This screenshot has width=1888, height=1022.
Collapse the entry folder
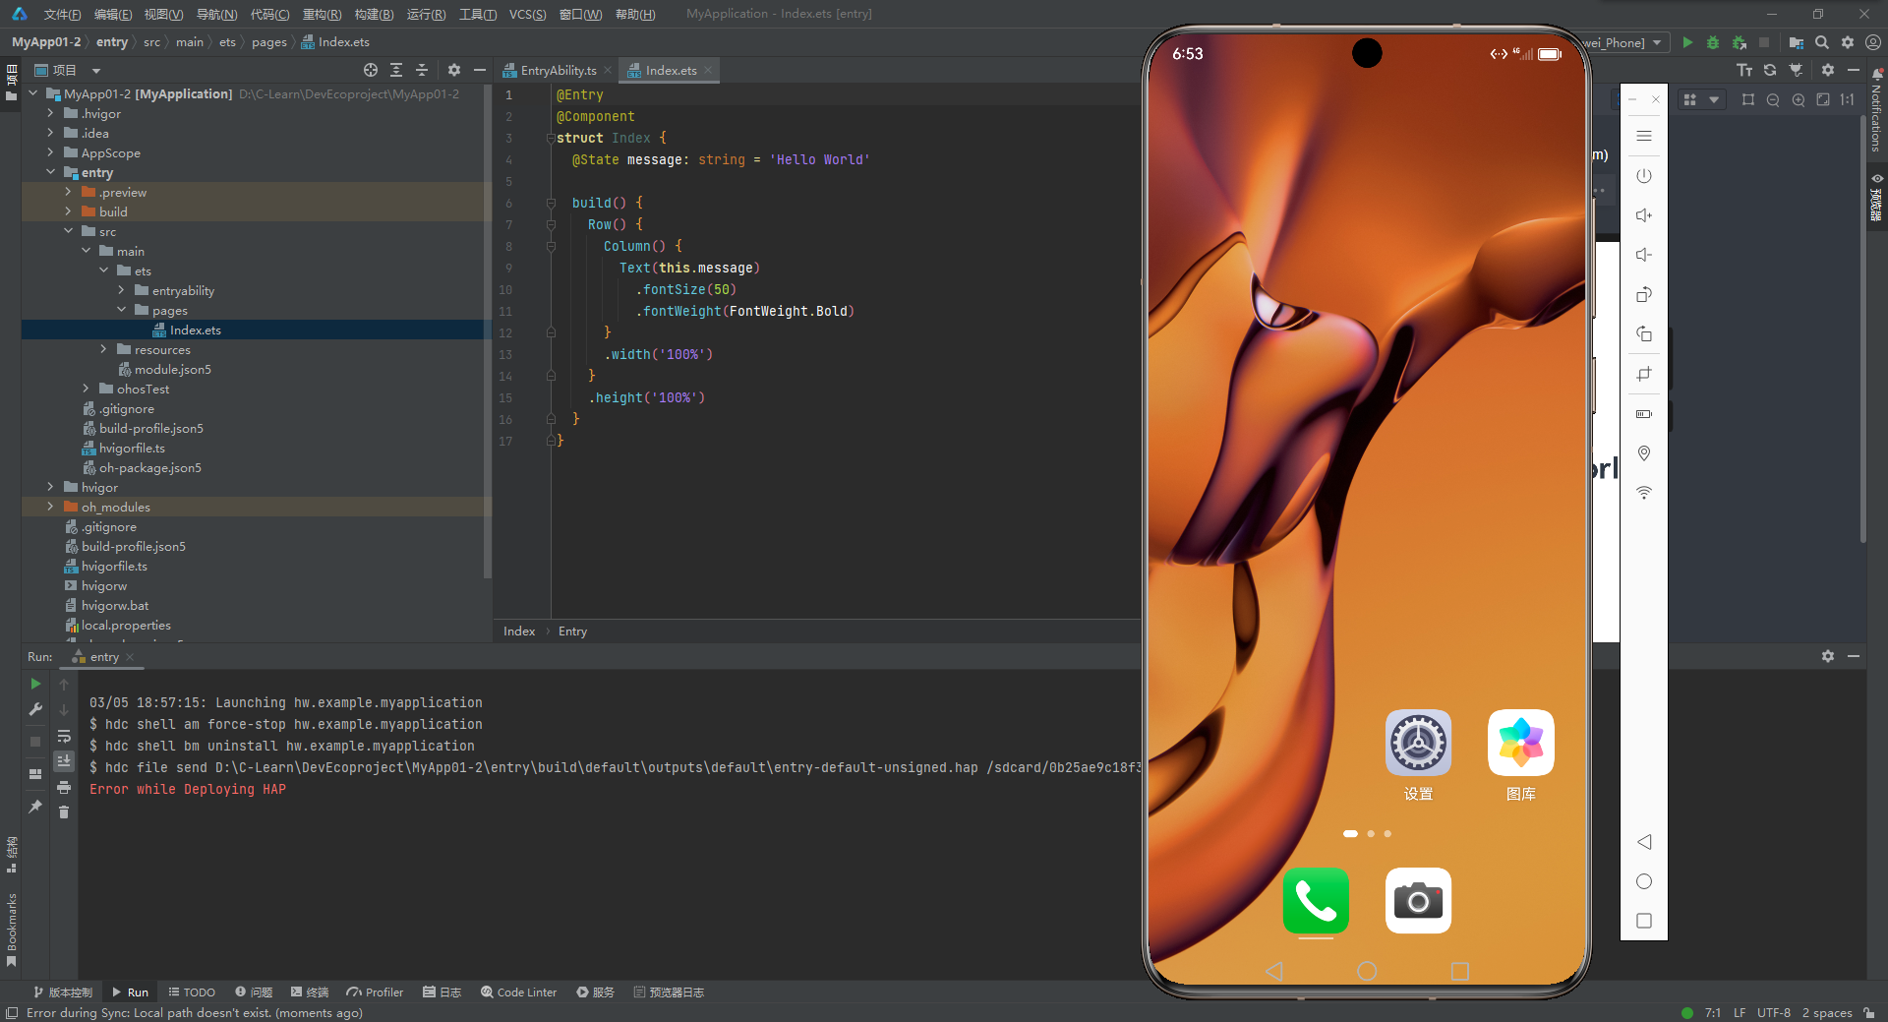(x=50, y=172)
